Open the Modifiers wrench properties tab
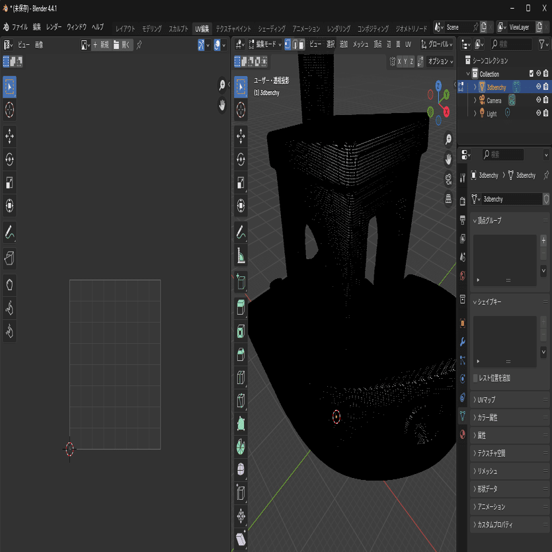The height and width of the screenshot is (552, 552). pyautogui.click(x=462, y=342)
